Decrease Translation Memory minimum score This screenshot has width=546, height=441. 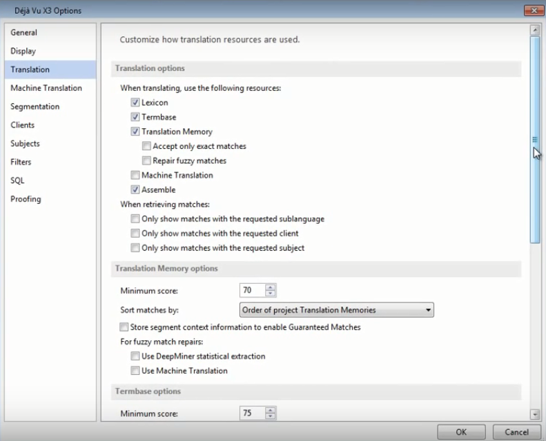(x=270, y=294)
